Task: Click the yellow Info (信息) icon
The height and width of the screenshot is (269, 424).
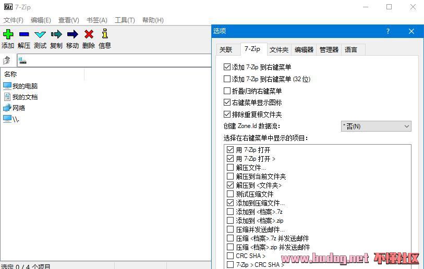Action: tap(105, 33)
